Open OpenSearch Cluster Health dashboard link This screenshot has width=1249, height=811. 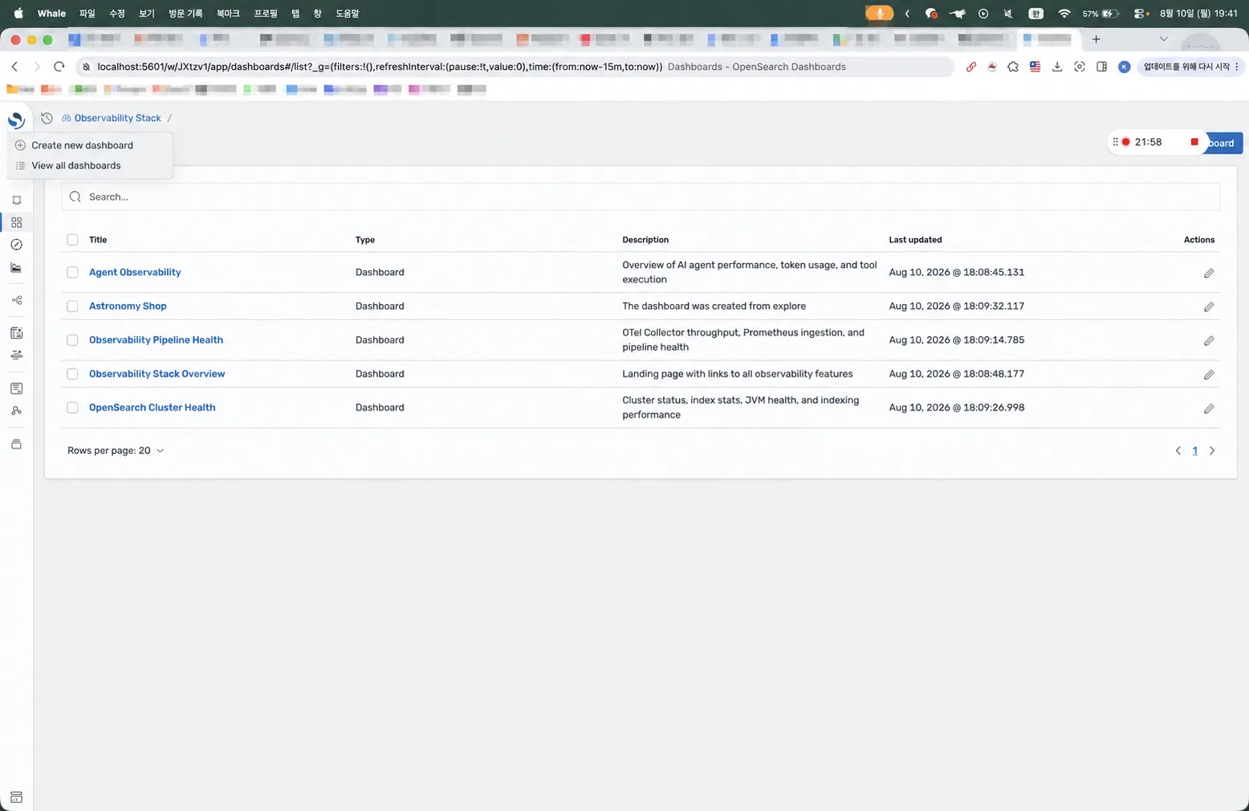[x=152, y=408]
